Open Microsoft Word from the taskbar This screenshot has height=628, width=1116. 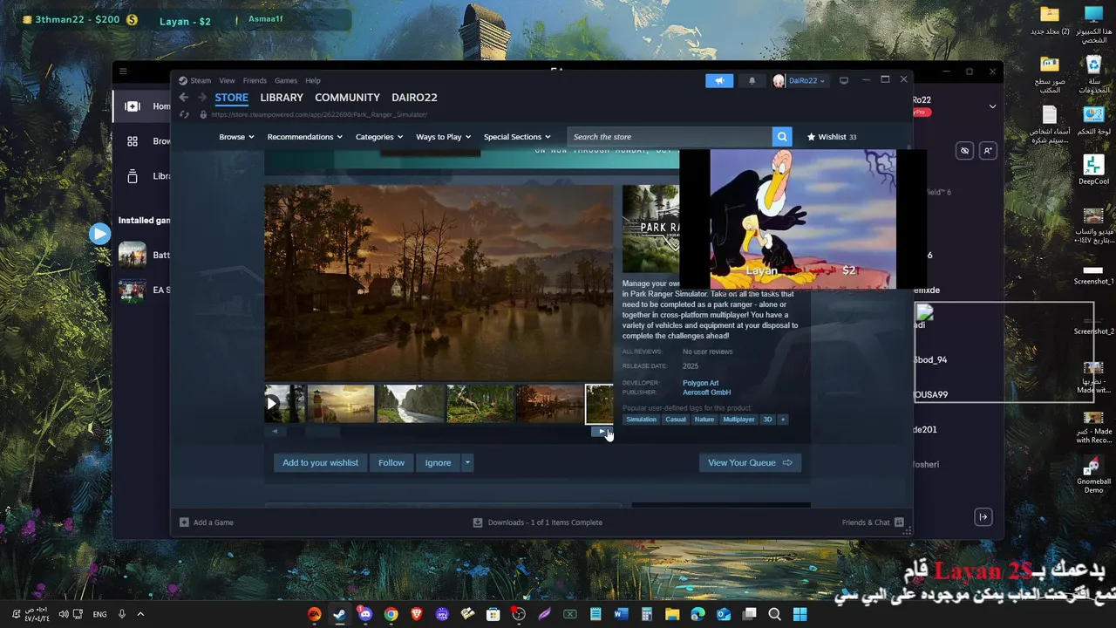coord(621,614)
